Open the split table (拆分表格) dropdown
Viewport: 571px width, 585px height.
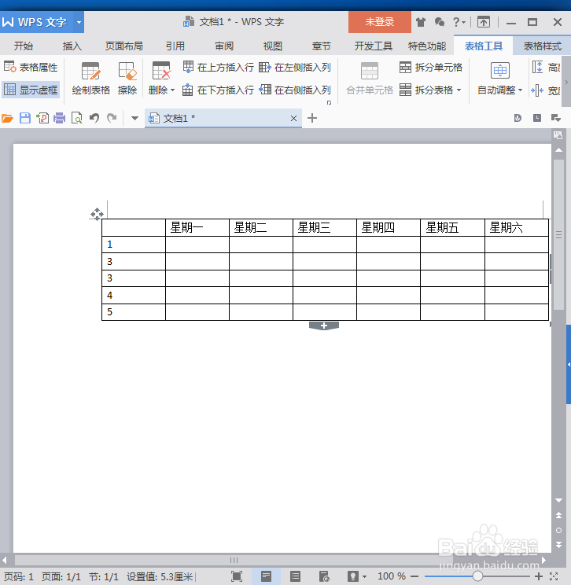click(x=431, y=90)
